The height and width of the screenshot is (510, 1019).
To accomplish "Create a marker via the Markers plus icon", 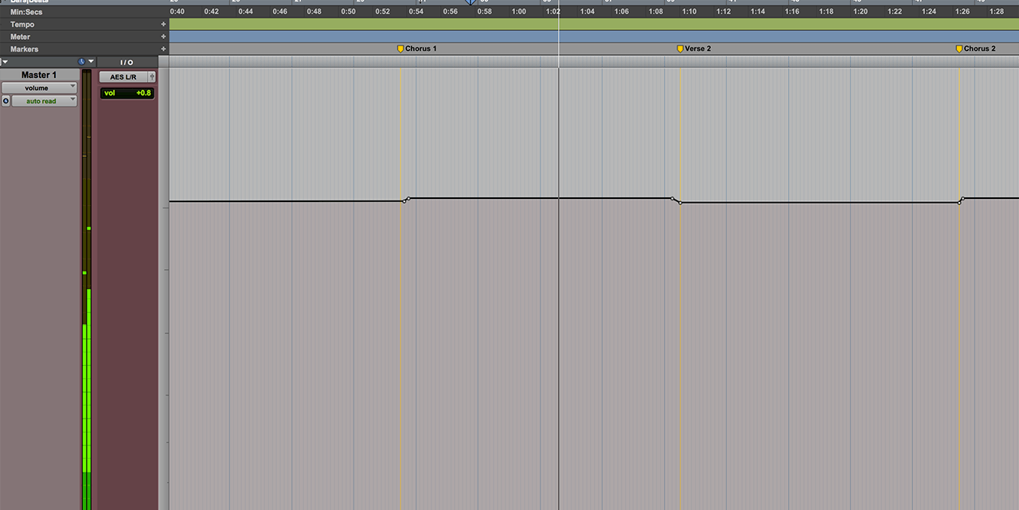I will click(163, 49).
